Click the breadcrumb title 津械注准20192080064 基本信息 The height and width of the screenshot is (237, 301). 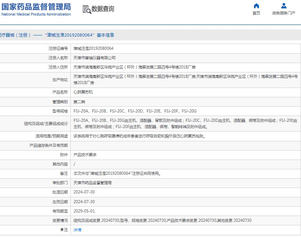click(79, 35)
